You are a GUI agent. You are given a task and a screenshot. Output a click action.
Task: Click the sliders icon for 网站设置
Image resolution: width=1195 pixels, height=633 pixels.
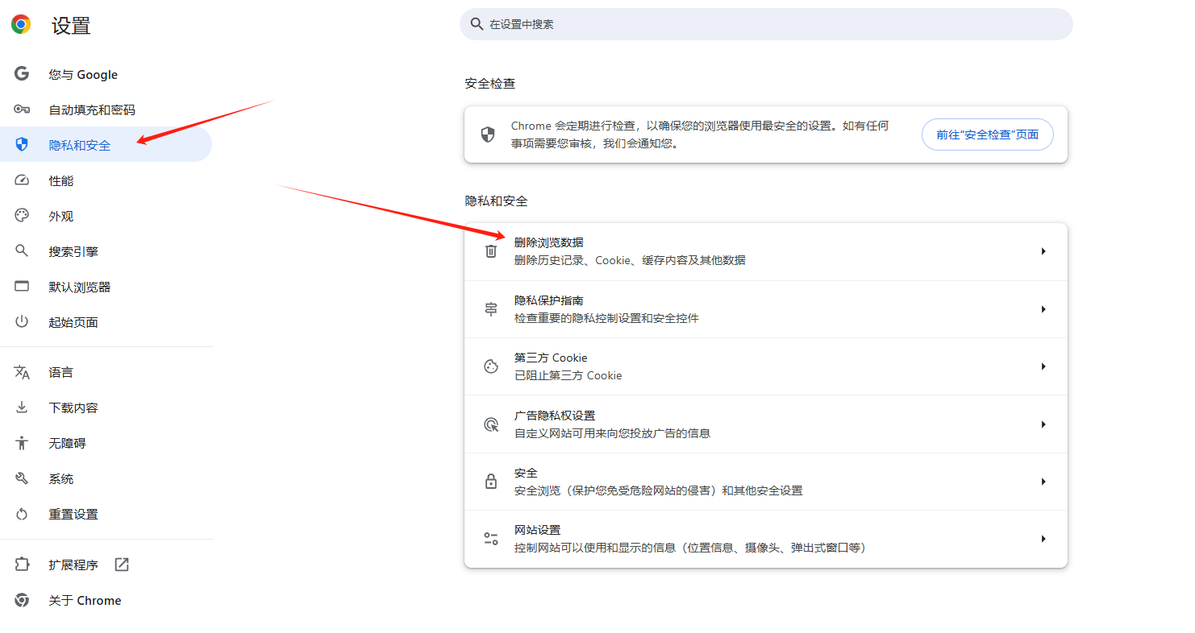click(x=491, y=539)
